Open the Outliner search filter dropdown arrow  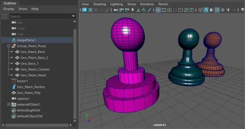pos(73,16)
